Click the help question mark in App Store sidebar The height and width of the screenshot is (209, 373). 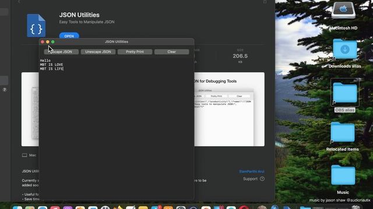coord(4,90)
